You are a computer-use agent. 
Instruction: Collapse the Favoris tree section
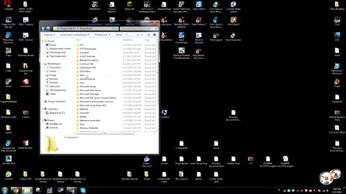pos(43,41)
